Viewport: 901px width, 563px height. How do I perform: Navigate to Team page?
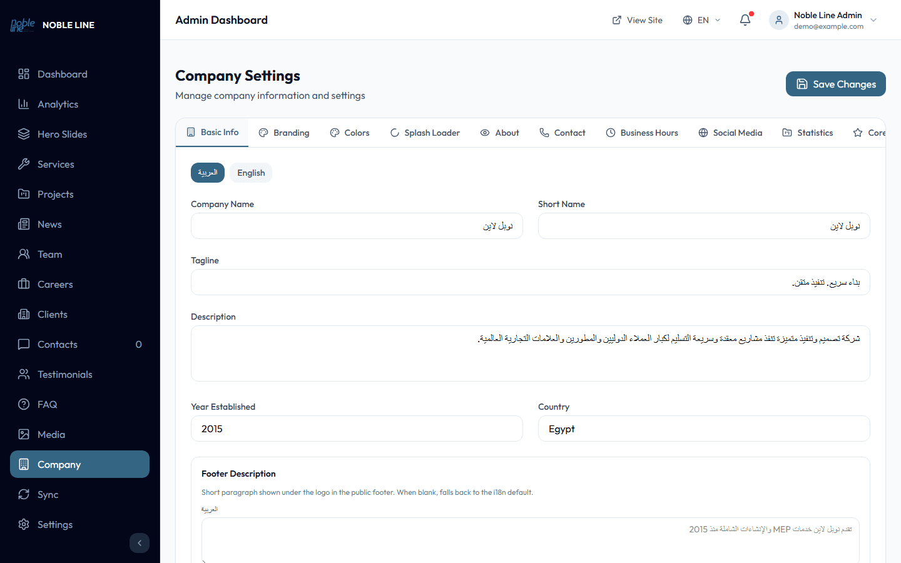79,254
